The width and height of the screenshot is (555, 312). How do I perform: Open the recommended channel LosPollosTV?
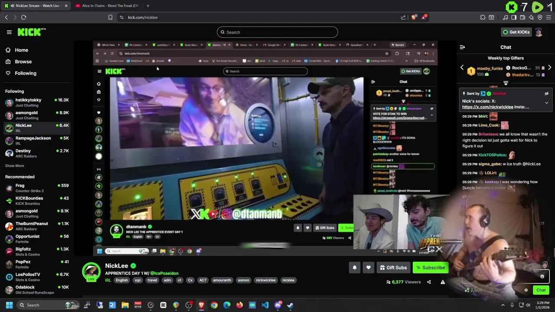(37, 277)
